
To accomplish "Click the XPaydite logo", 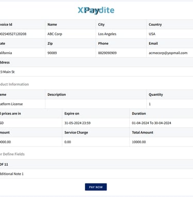I will click(x=96, y=10).
